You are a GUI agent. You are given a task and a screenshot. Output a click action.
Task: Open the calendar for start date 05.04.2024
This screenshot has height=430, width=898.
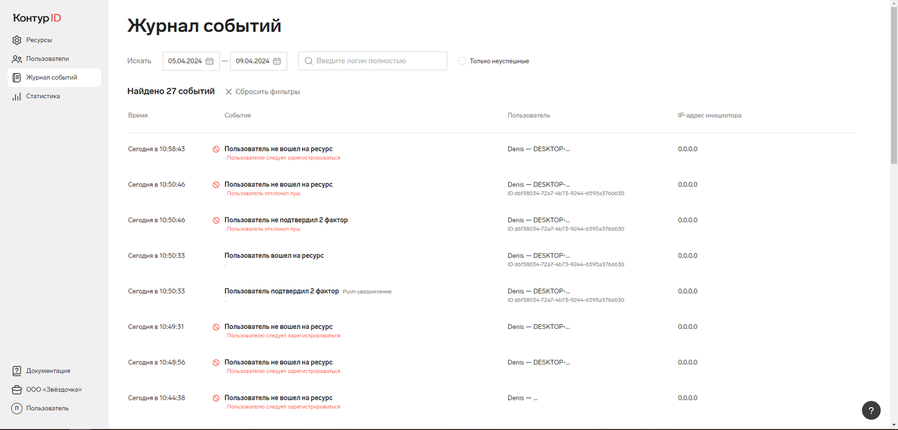(209, 61)
